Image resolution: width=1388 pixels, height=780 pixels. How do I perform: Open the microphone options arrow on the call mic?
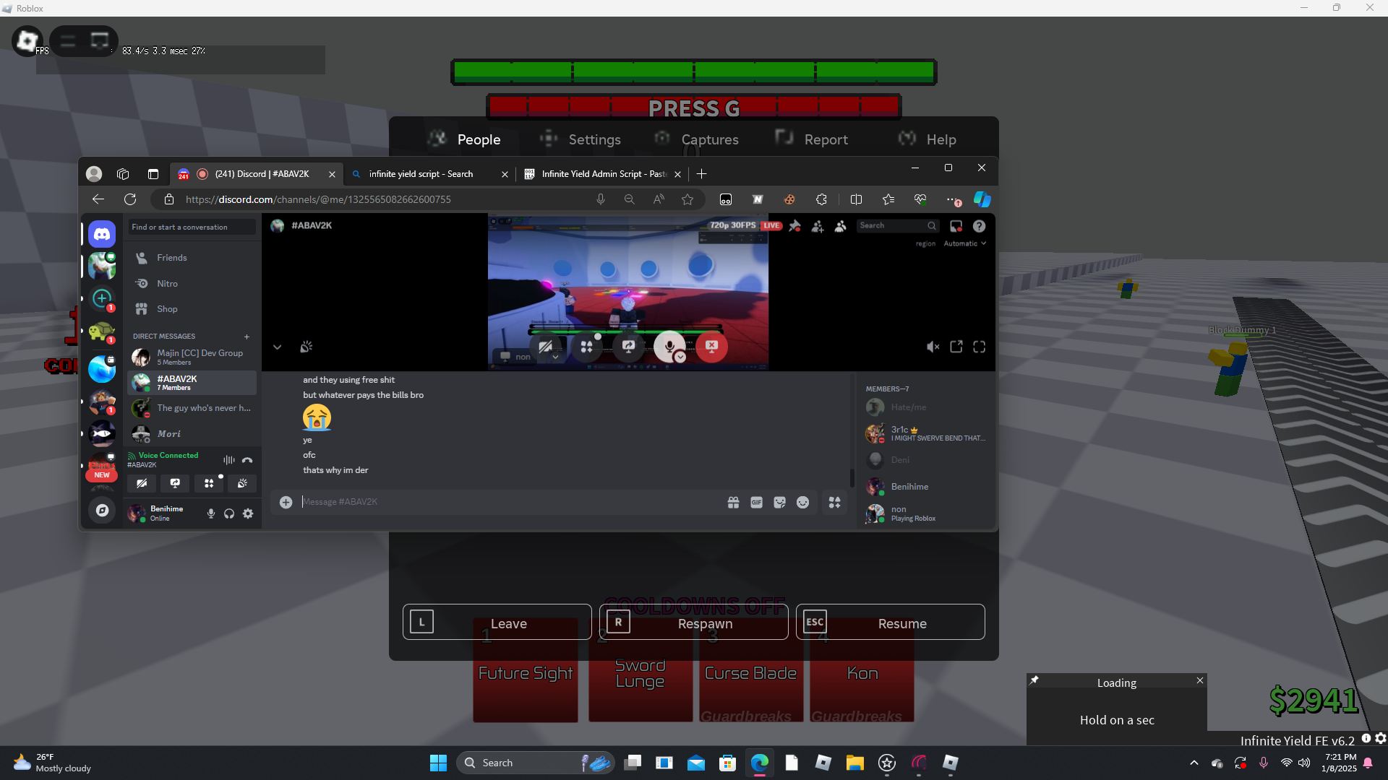[680, 357]
